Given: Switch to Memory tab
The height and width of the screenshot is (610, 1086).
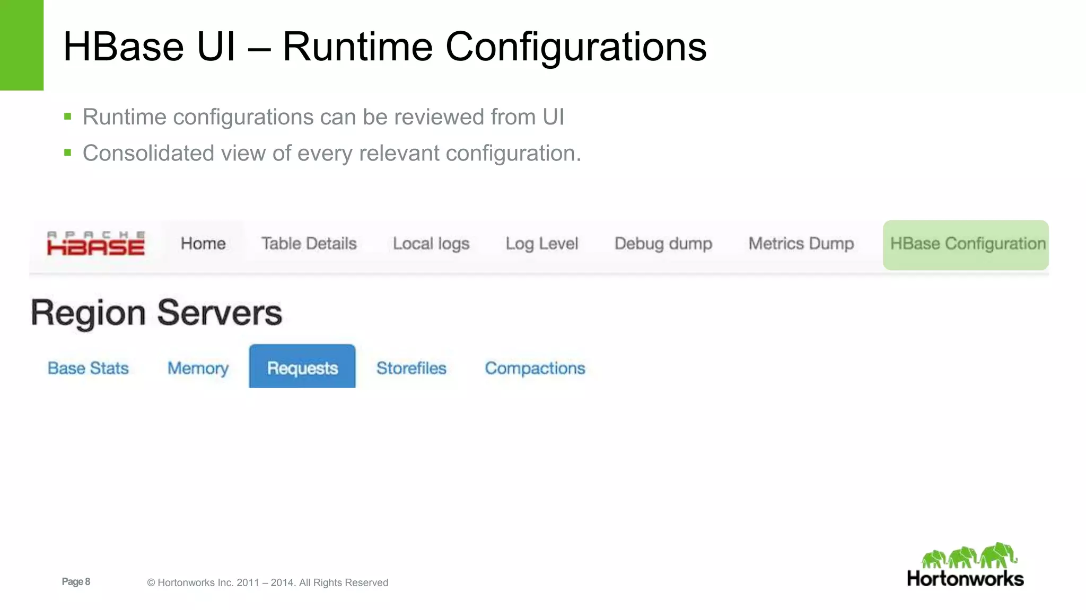Looking at the screenshot, I should (x=198, y=369).
